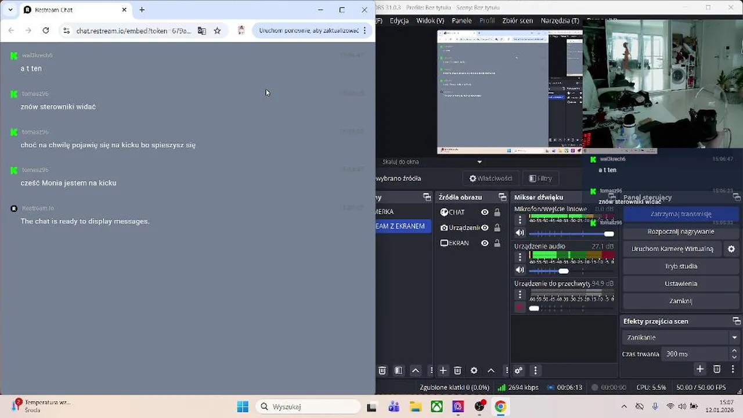The width and height of the screenshot is (743, 418).
Task: View site information icon in address bar
Action: click(x=66, y=31)
